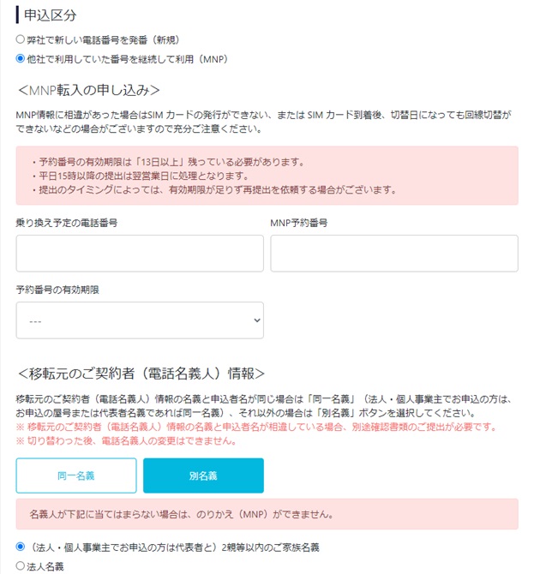Open the 予約番号の有効期限 dropdown
The image size is (534, 574).
pyautogui.click(x=140, y=320)
